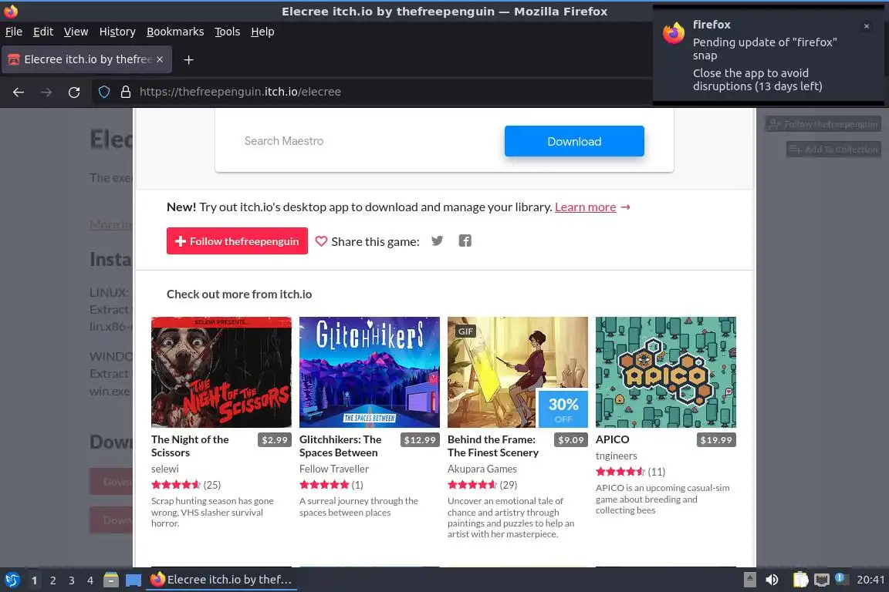Click the star rating with (25) reviews
The height and width of the screenshot is (592, 889).
click(x=186, y=485)
